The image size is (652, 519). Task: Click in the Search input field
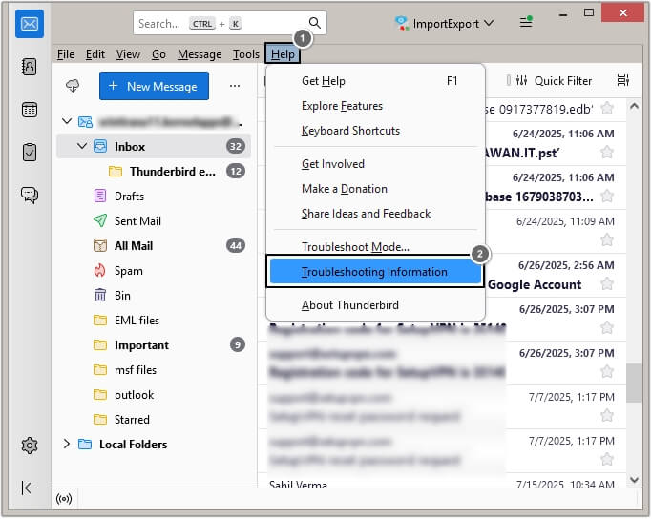[x=220, y=23]
